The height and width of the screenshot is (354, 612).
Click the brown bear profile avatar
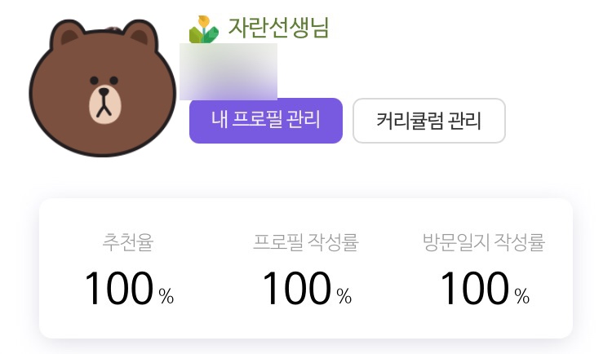point(102,88)
